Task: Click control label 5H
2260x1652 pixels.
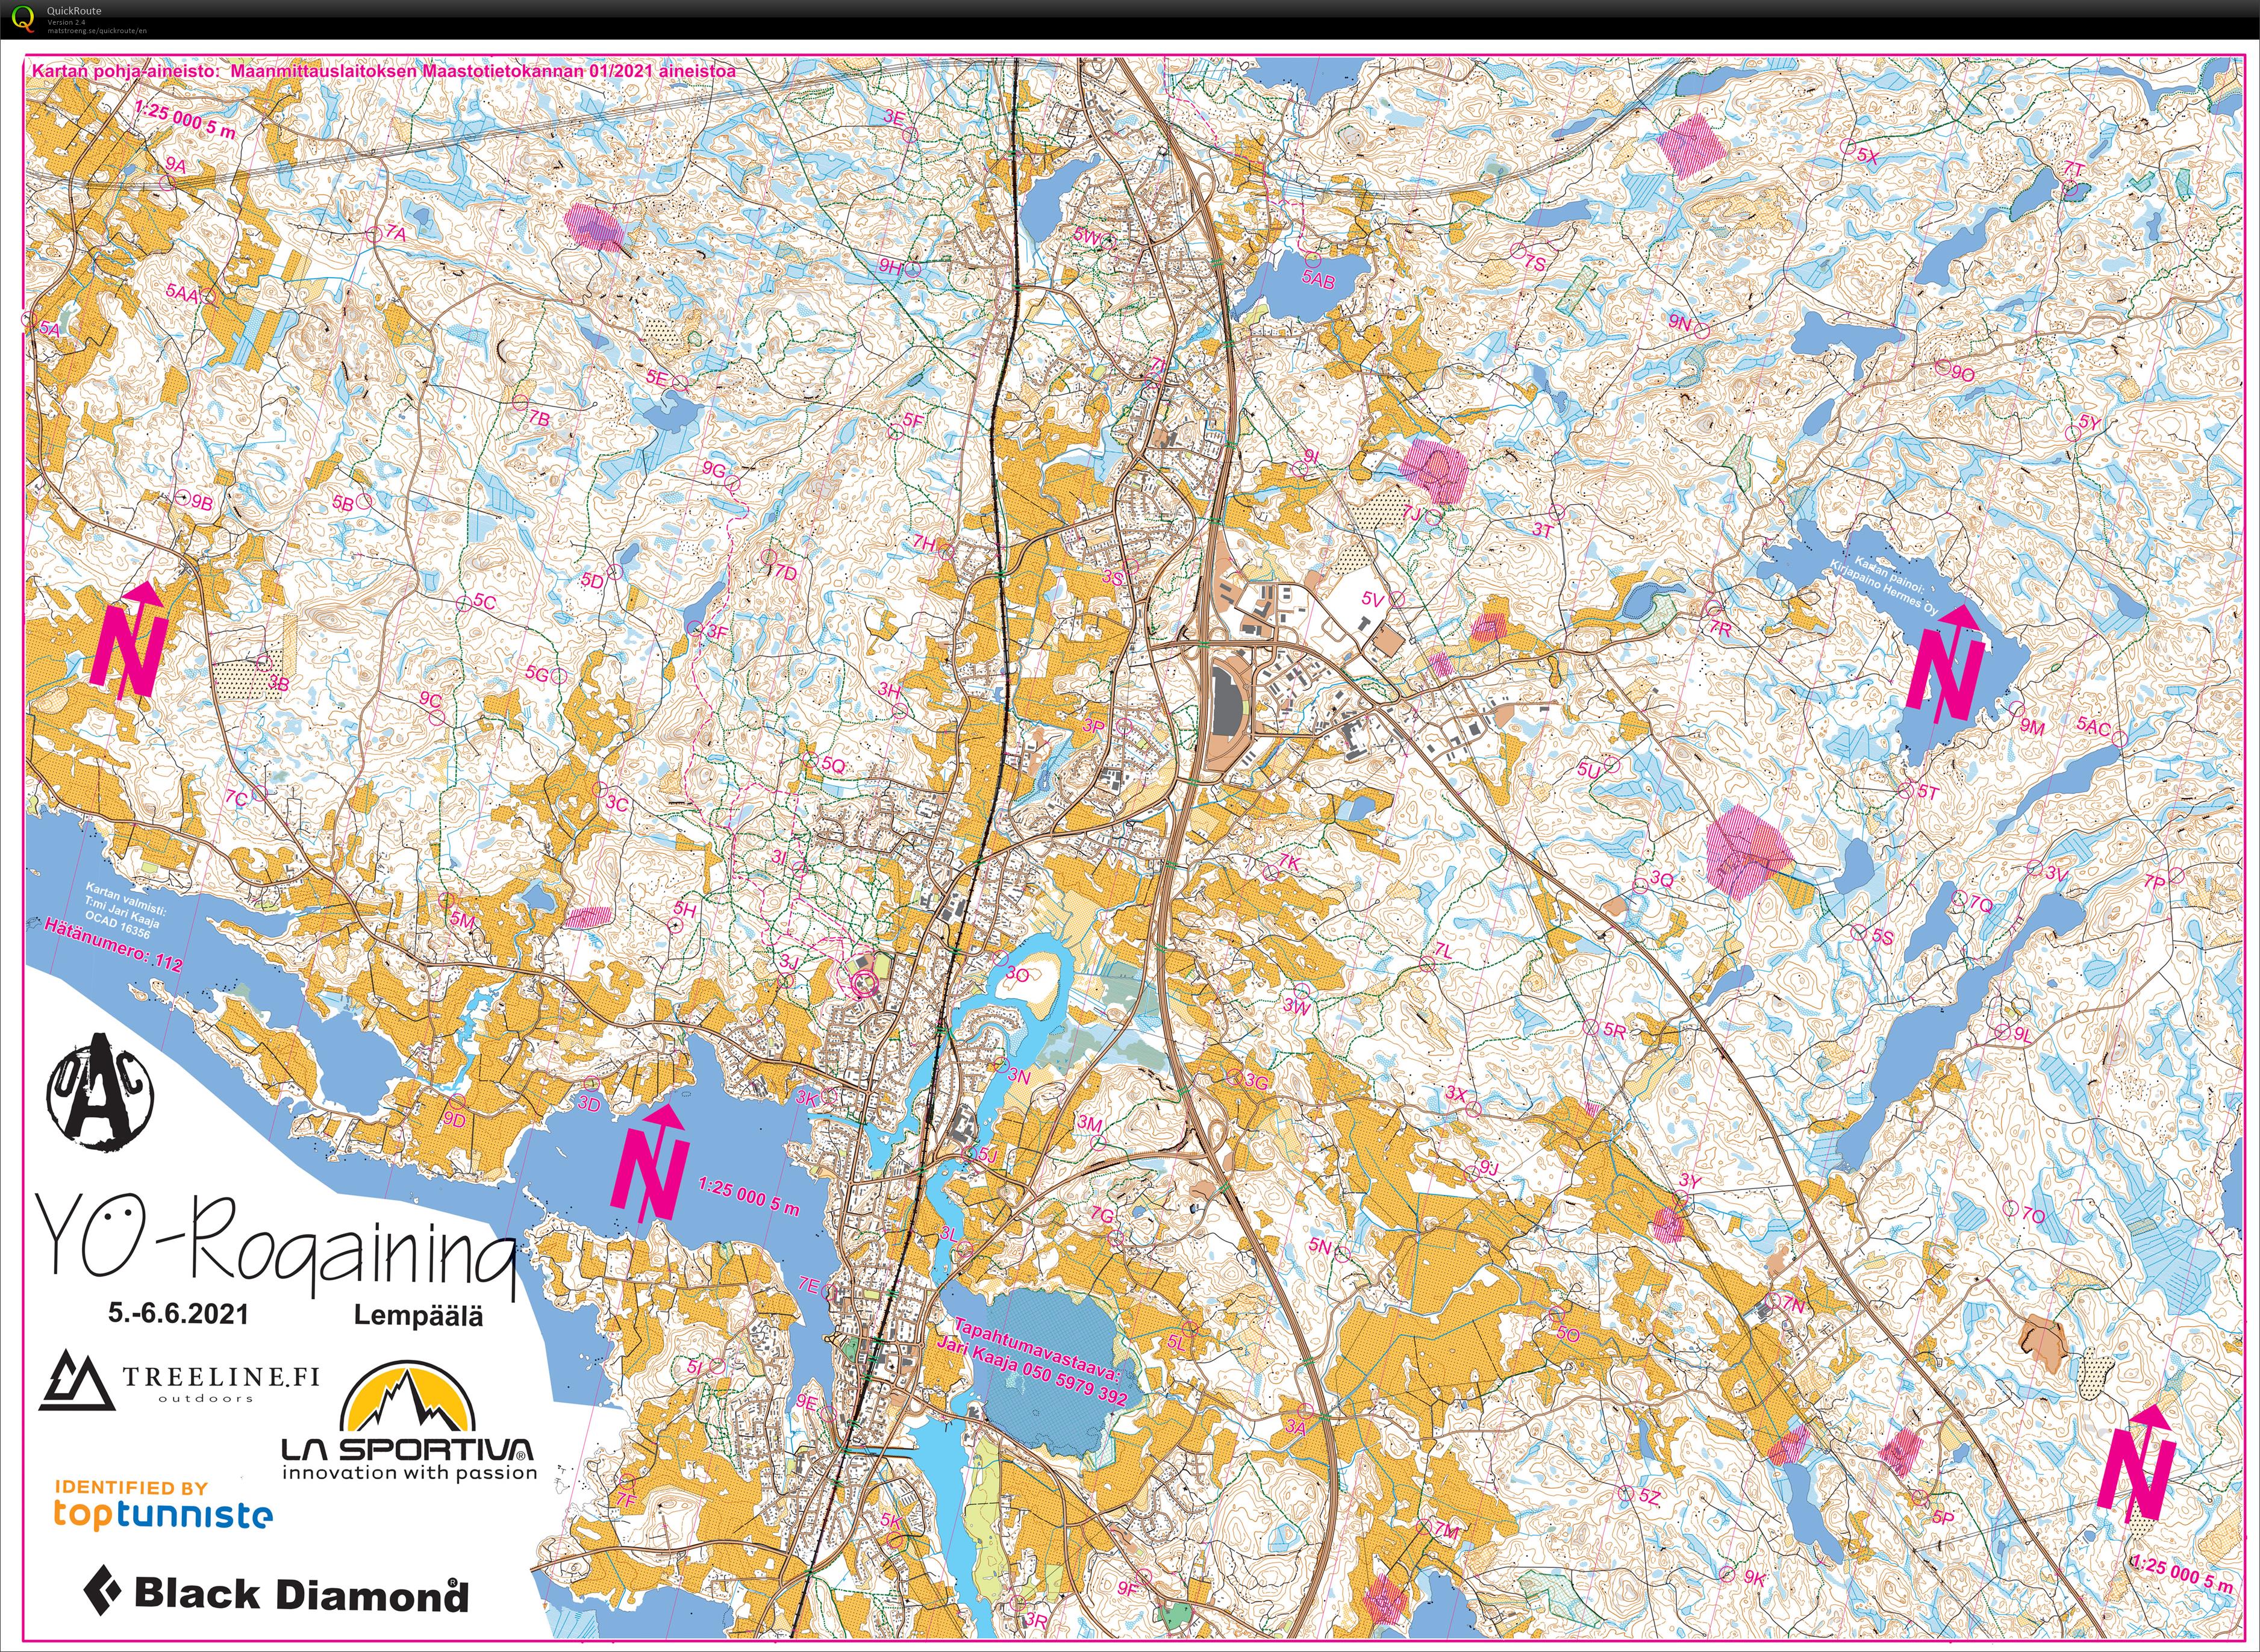Action: coord(685,909)
